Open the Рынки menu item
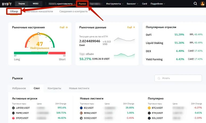The image size is (206, 123). (82, 4)
